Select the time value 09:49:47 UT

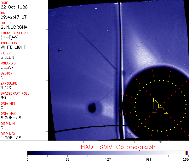[13, 17]
